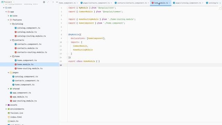The height and width of the screenshot is (125, 222).
Task: Close the contacts/contacts.component.ts tab
Action: point(148,3)
